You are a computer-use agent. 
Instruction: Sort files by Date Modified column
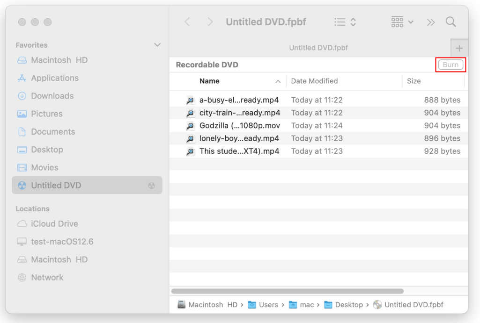(314, 81)
